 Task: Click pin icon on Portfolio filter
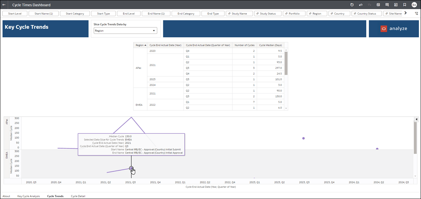pyautogui.click(x=286, y=14)
